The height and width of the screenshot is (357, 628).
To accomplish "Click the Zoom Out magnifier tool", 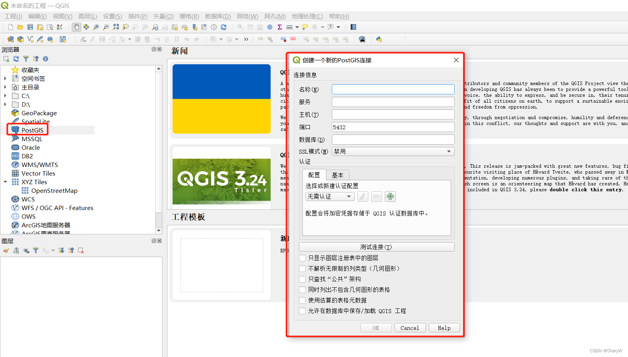I will 106,27.
